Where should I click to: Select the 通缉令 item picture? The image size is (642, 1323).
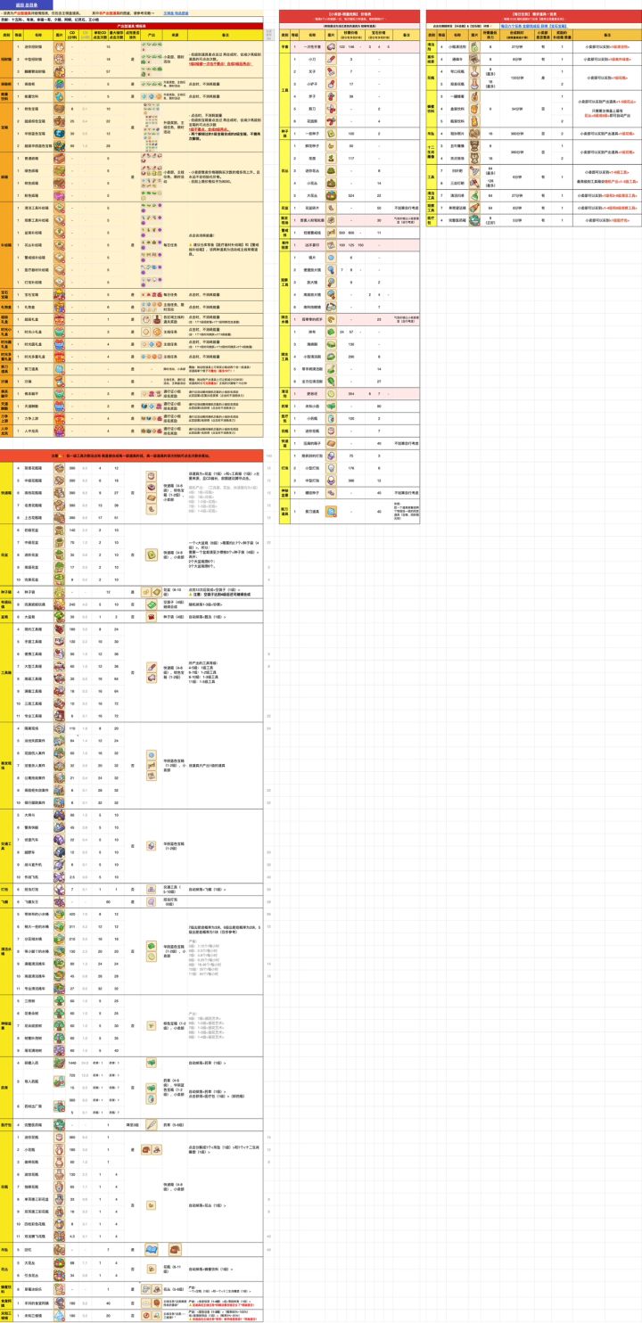tap(474, 59)
